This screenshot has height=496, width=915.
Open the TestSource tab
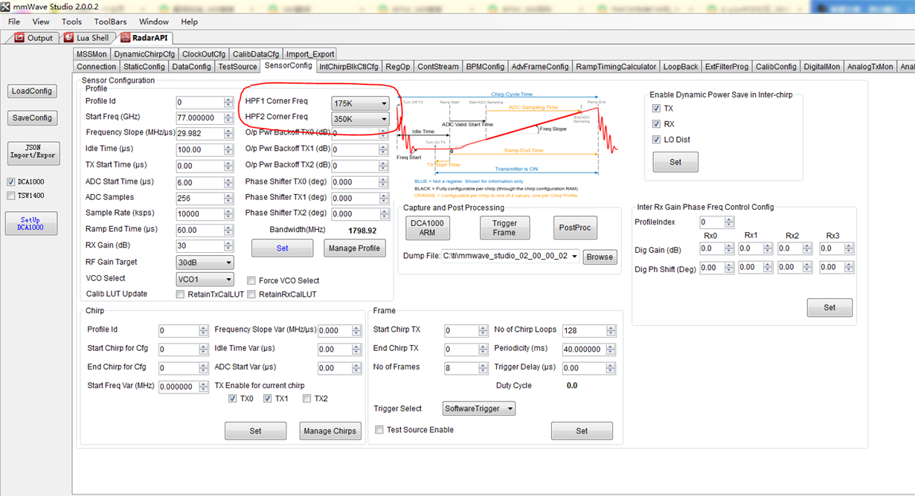pyautogui.click(x=237, y=66)
